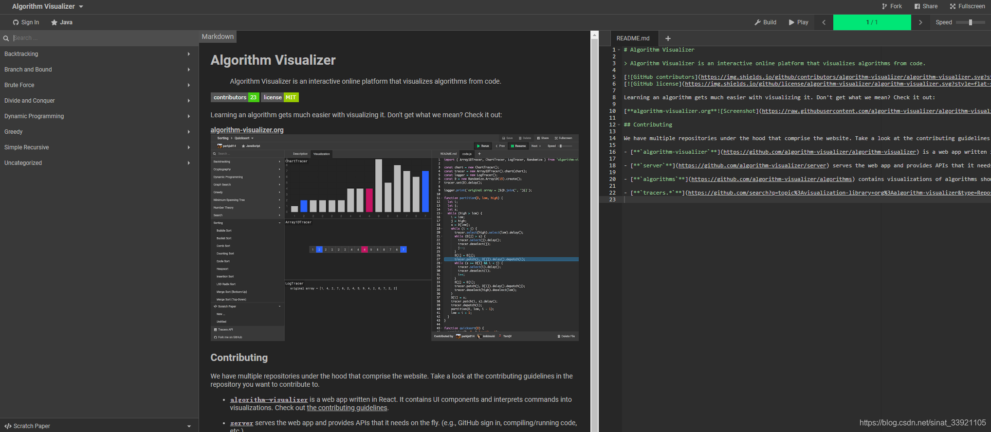Click the Contributing heading in preview
Viewport: 991px width, 432px height.
click(x=239, y=358)
